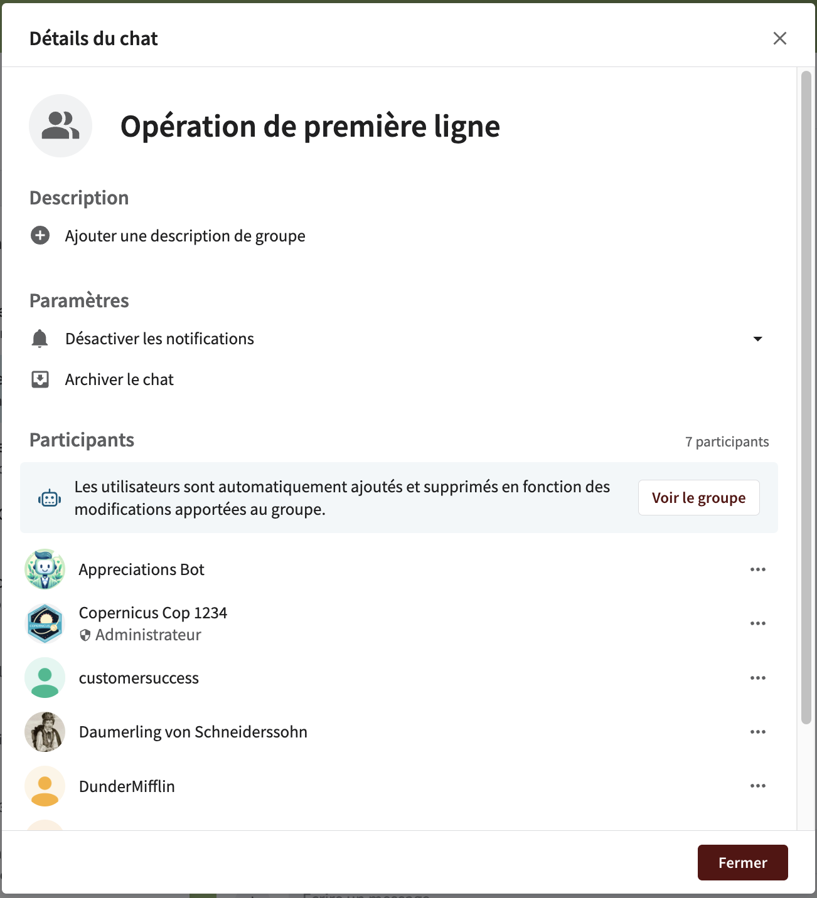Open more options for Copernicus Cop 1234
The width and height of the screenshot is (817, 898).
coord(757,623)
